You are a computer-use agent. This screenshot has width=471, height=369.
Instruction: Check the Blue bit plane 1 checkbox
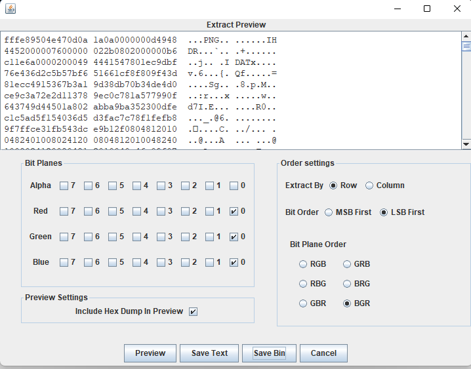tap(209, 262)
